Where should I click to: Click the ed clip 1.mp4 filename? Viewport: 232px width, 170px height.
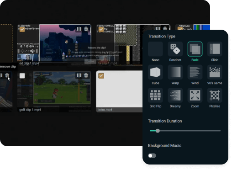coord(29,63)
